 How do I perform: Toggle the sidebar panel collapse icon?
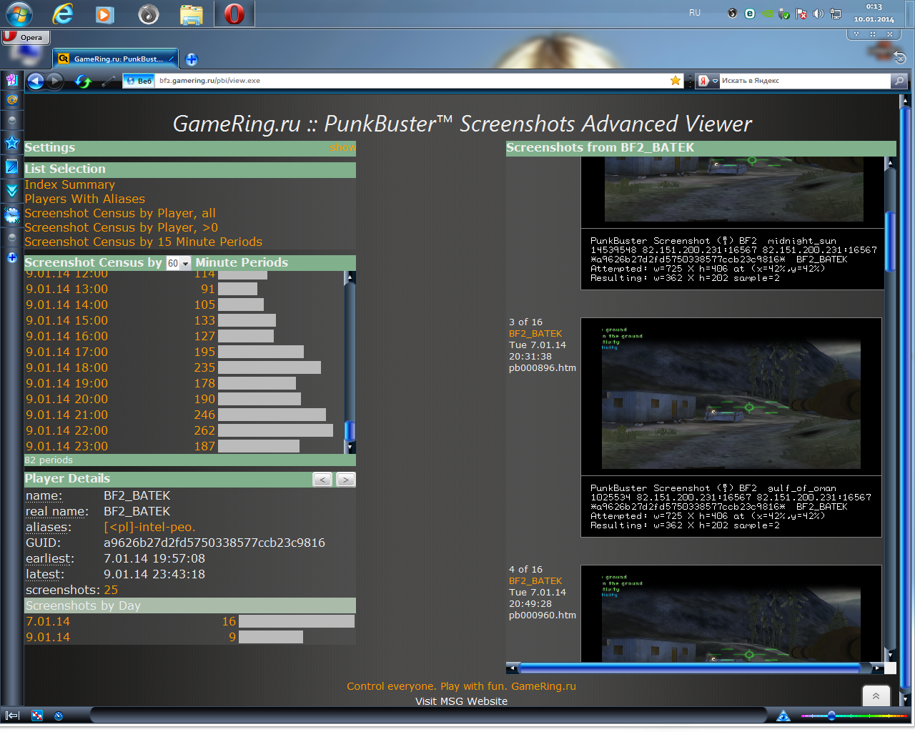(12, 715)
